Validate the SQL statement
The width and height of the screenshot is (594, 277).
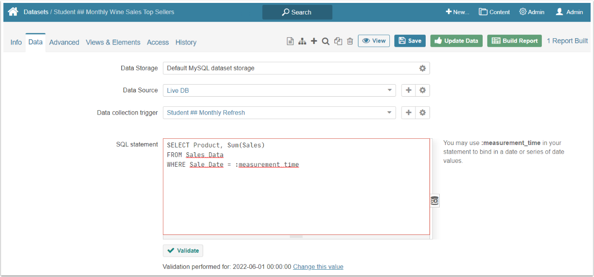[x=183, y=250]
